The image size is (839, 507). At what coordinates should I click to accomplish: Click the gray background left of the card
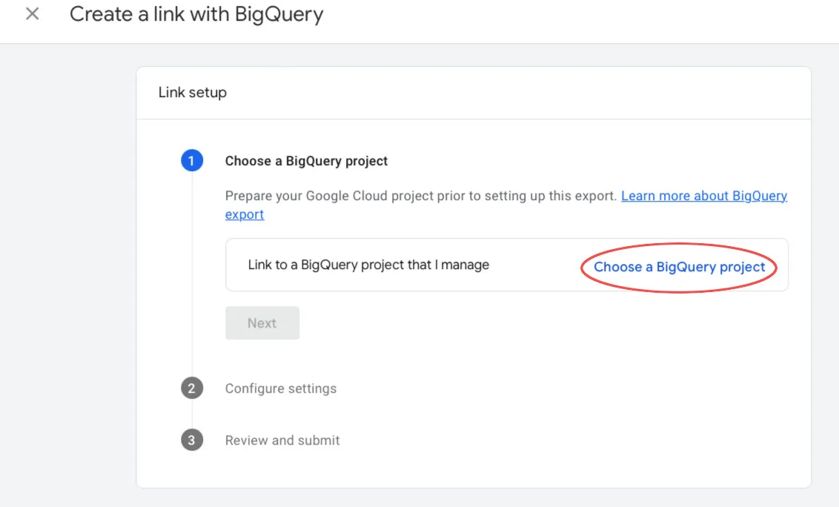[67, 274]
